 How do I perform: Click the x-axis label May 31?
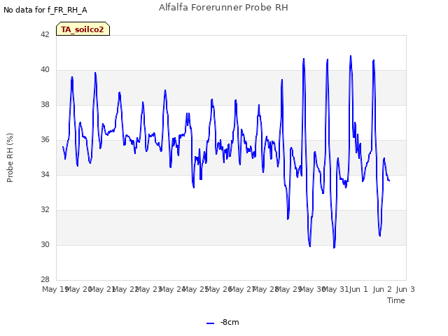point(336,289)
